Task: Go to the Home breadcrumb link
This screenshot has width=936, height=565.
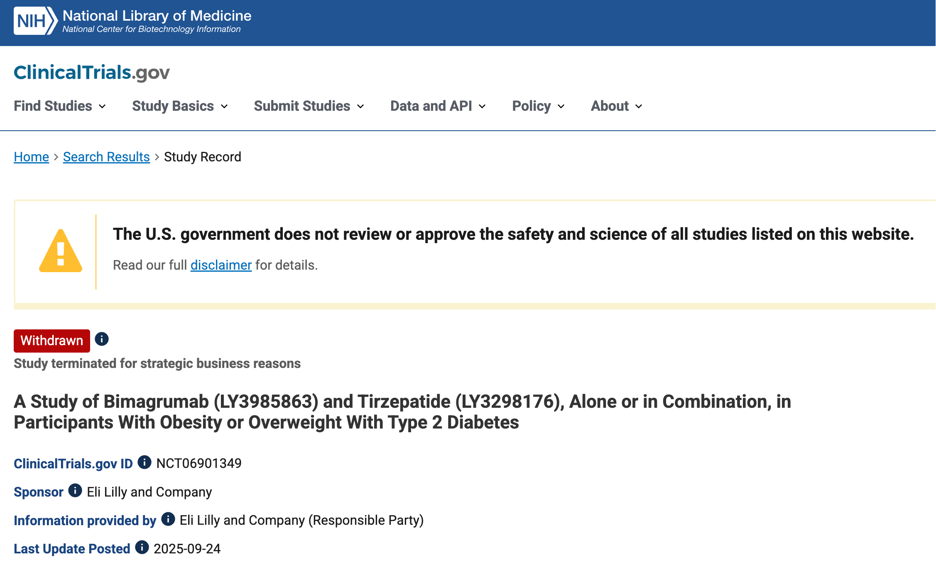Action: pyautogui.click(x=32, y=157)
